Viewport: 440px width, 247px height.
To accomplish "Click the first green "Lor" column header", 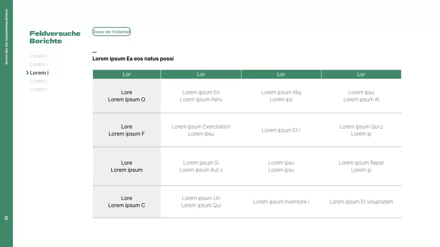I will click(126, 74).
